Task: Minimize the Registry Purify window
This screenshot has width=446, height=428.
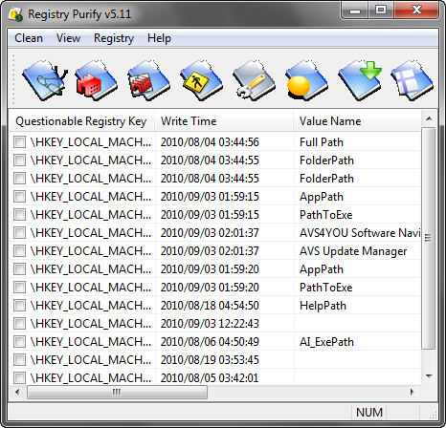Action: click(x=355, y=11)
